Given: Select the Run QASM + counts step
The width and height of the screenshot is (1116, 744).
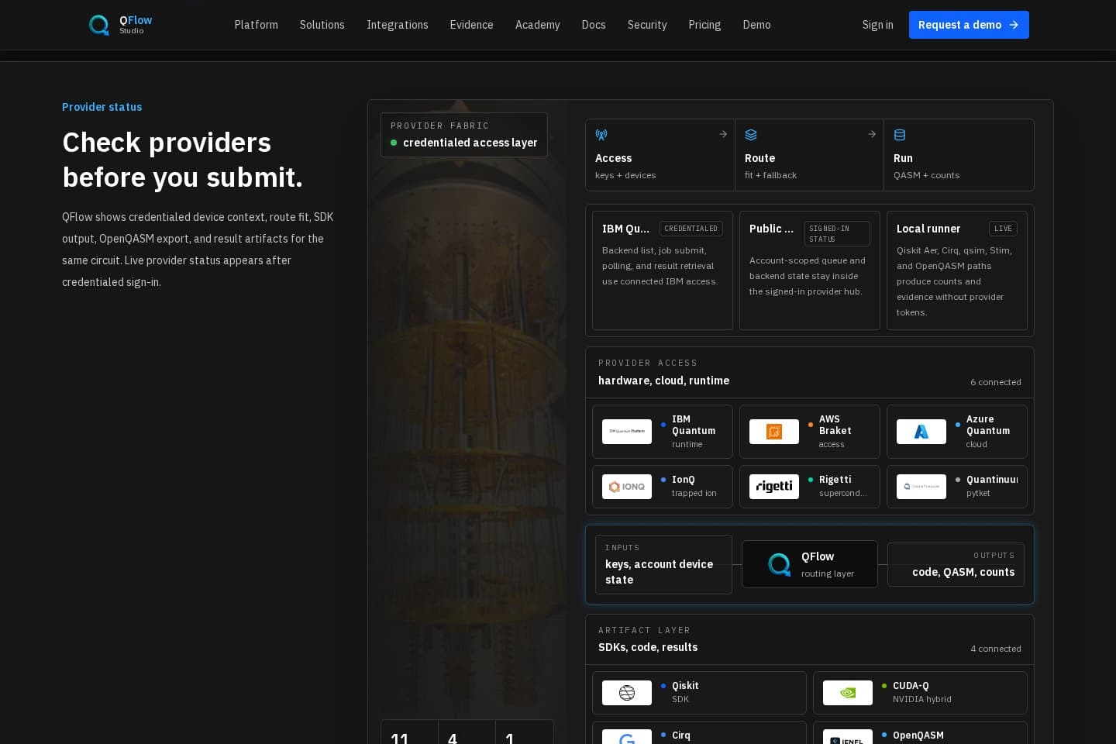Looking at the screenshot, I should [959, 155].
